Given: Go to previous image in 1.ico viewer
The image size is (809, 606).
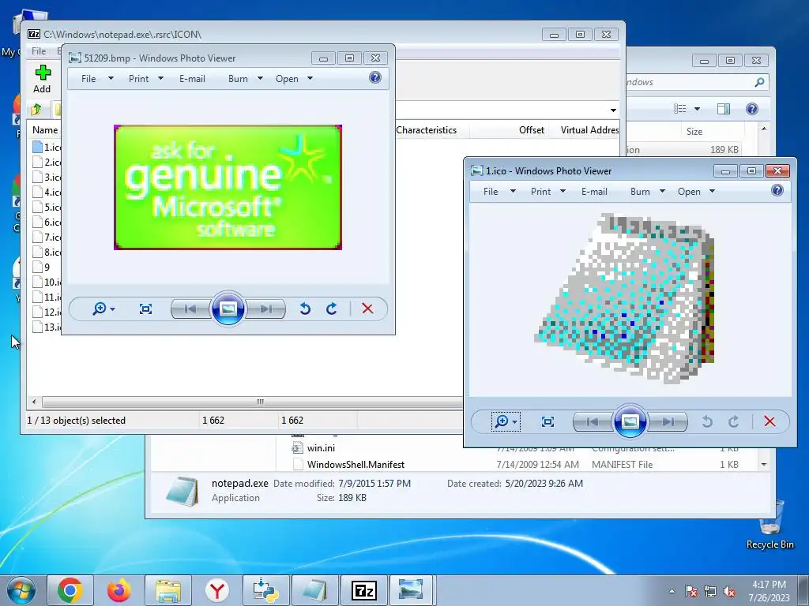Looking at the screenshot, I should (x=593, y=421).
